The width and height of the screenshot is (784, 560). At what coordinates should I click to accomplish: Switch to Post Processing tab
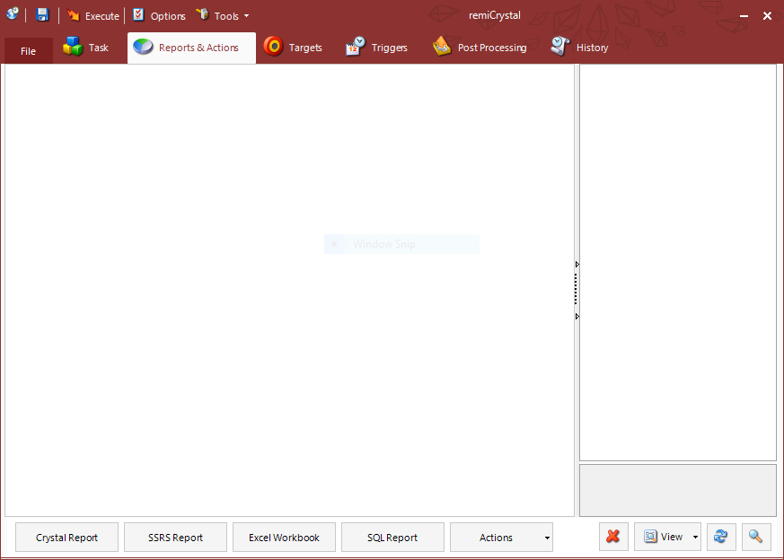click(x=480, y=48)
